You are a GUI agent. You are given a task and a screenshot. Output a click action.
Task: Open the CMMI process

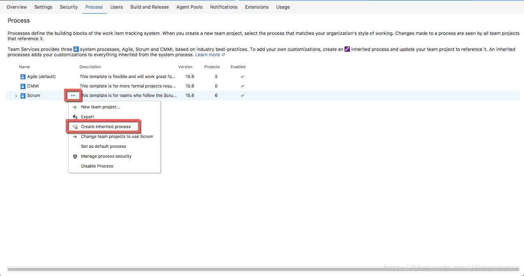tap(33, 86)
